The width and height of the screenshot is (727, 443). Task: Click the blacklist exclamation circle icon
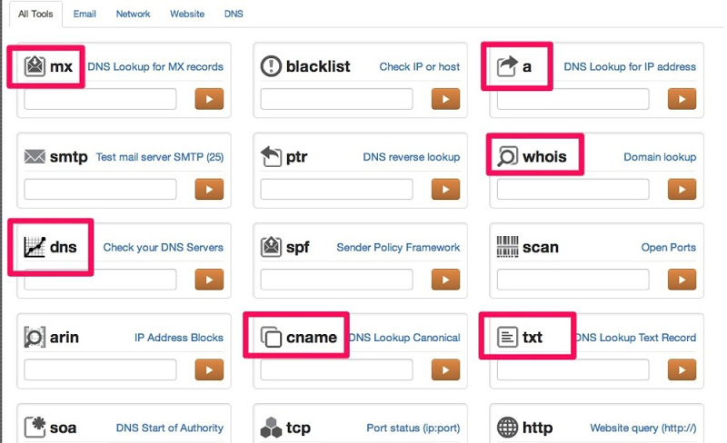click(271, 66)
